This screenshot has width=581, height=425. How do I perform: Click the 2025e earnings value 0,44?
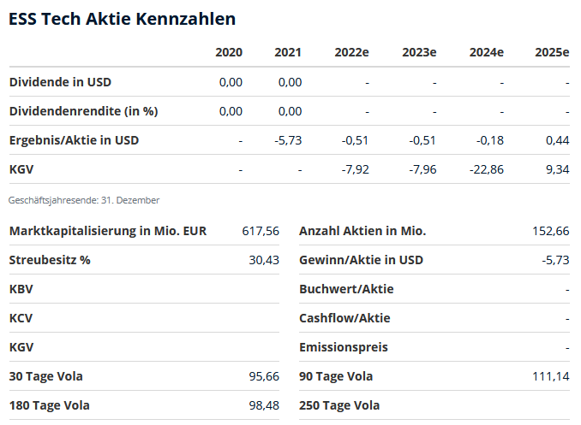(x=557, y=140)
